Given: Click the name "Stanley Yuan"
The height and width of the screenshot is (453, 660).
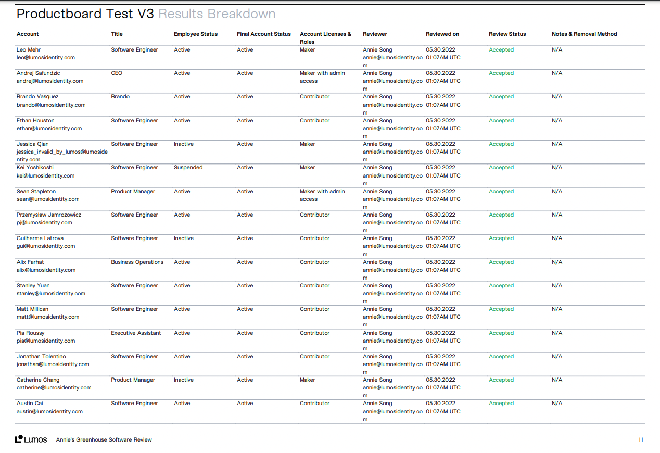Looking at the screenshot, I should [x=33, y=286].
